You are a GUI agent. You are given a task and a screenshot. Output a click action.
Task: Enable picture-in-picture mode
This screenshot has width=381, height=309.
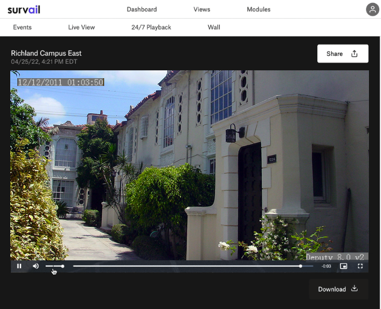click(x=344, y=266)
